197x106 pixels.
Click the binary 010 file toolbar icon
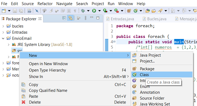coord(29,11)
